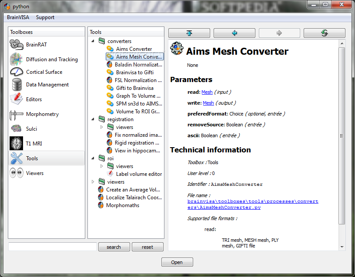Click the Viewers eyes icon
Image resolution: width=355 pixels, height=277 pixels.
17,173
